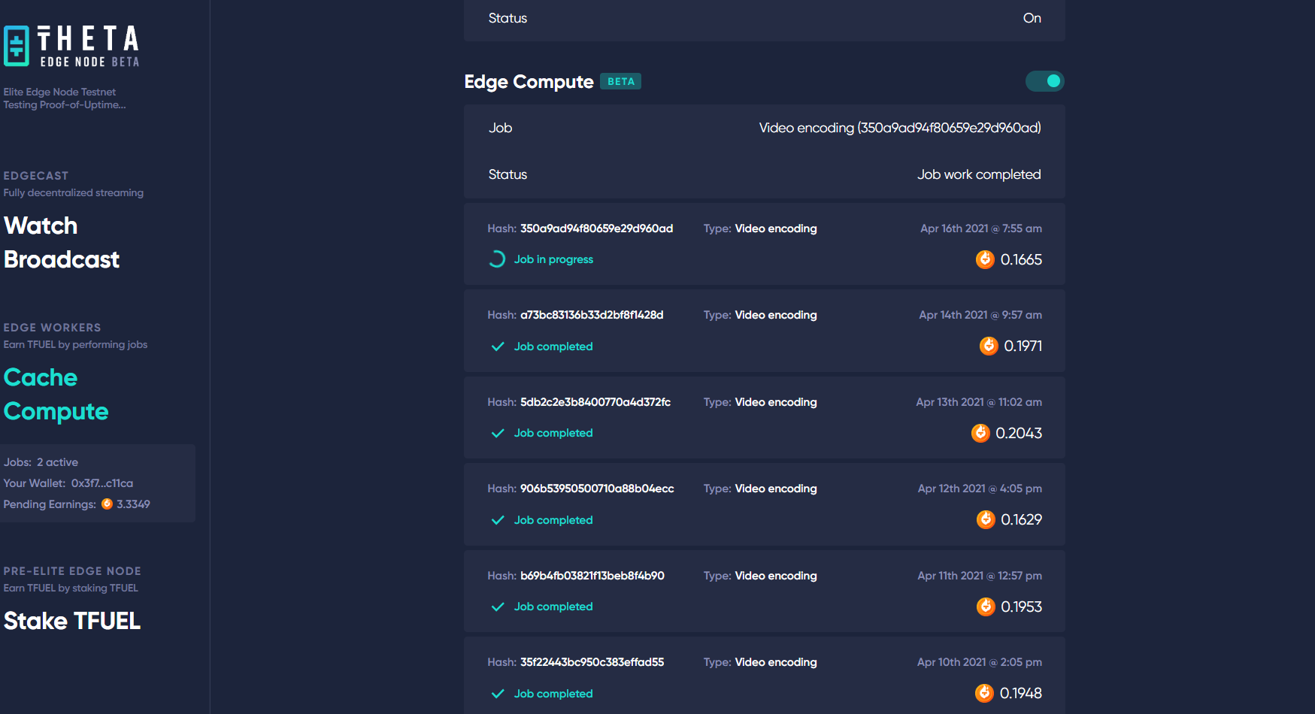Click job hash 5db2c2e3b8400770a4d372fc
The height and width of the screenshot is (714, 1315).
[595, 402]
